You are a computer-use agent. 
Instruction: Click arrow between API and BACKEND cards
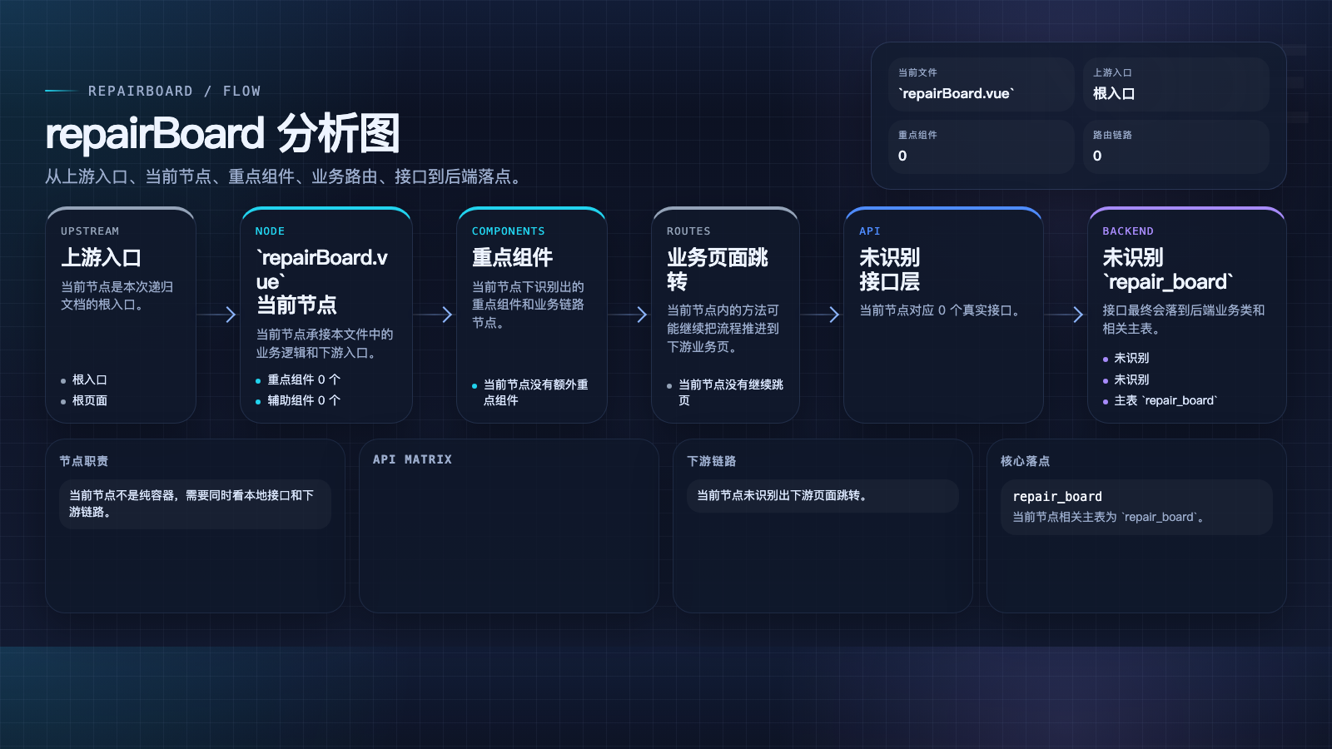click(1065, 315)
